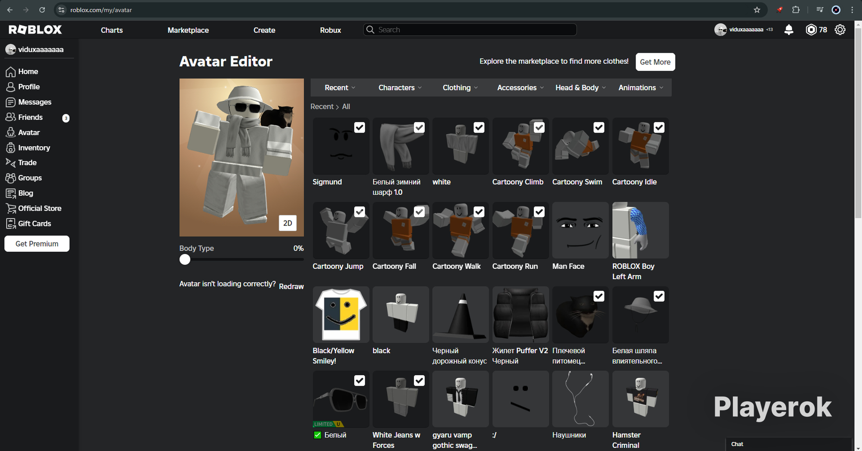This screenshot has width=862, height=451.
Task: Click the Recent breadcrumb link
Action: tap(322, 106)
